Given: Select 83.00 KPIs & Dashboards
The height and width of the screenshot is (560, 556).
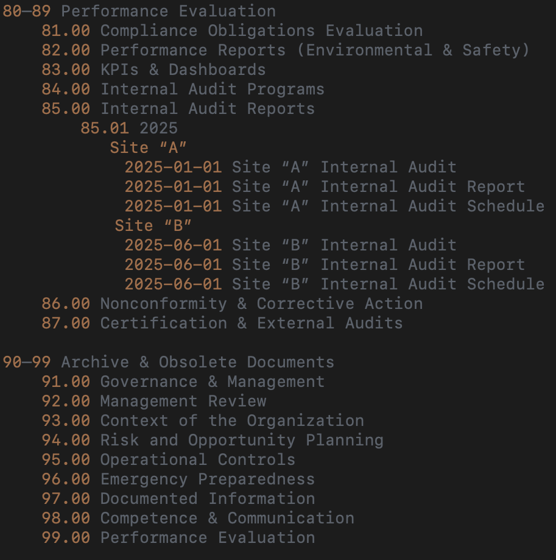Looking at the screenshot, I should pyautogui.click(x=153, y=69).
